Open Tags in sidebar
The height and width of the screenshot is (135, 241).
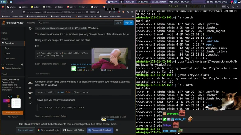[7, 48]
